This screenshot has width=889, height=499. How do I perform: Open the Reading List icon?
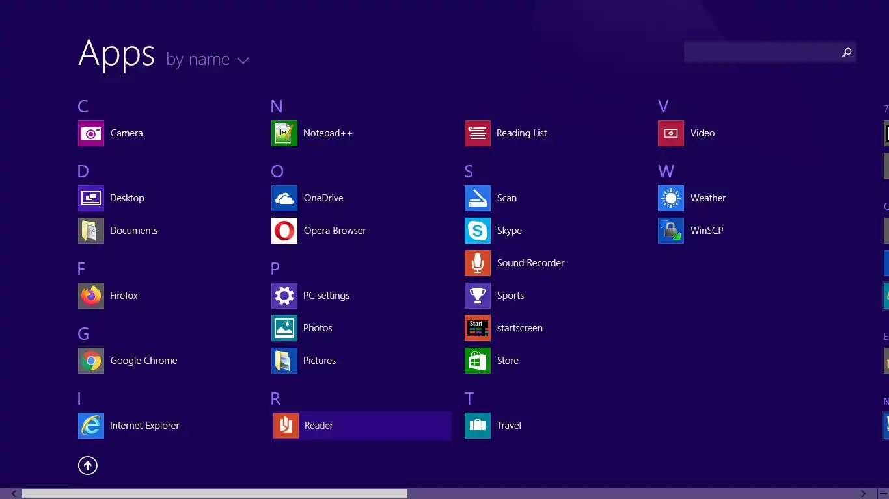pos(478,133)
